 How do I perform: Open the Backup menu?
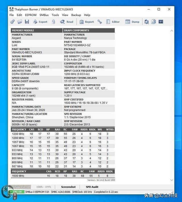[x=76, y=15]
